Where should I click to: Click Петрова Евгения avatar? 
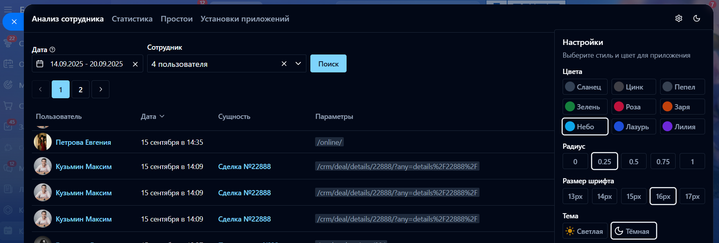tap(43, 142)
